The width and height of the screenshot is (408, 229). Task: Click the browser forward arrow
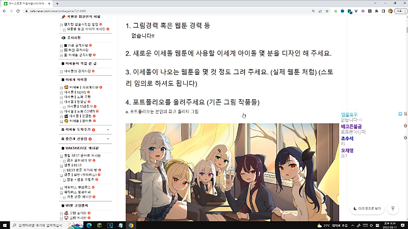(11, 11)
